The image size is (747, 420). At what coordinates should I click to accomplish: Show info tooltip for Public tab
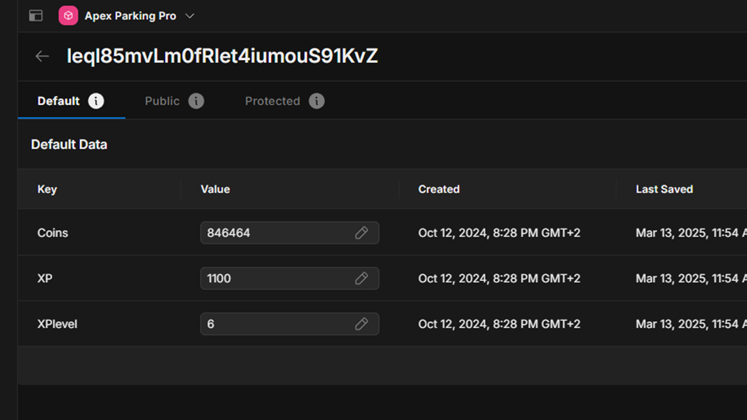click(x=196, y=101)
